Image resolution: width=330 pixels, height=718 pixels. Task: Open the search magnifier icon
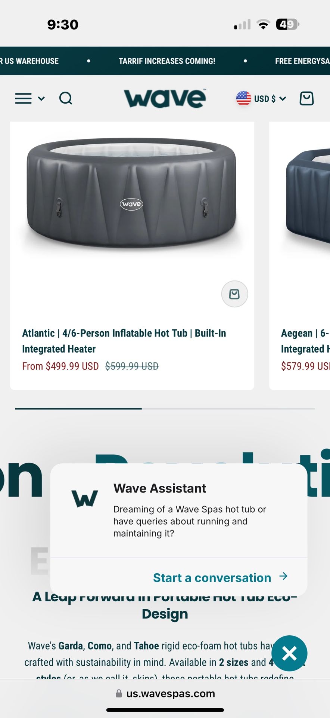(x=66, y=99)
